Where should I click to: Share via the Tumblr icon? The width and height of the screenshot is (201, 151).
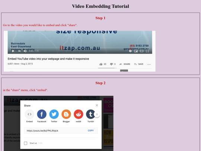pos(90,114)
